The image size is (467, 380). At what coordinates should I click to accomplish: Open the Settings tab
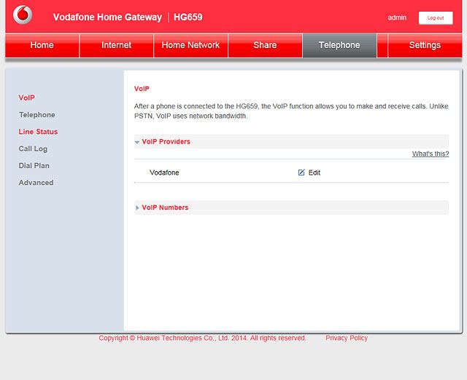(x=425, y=45)
